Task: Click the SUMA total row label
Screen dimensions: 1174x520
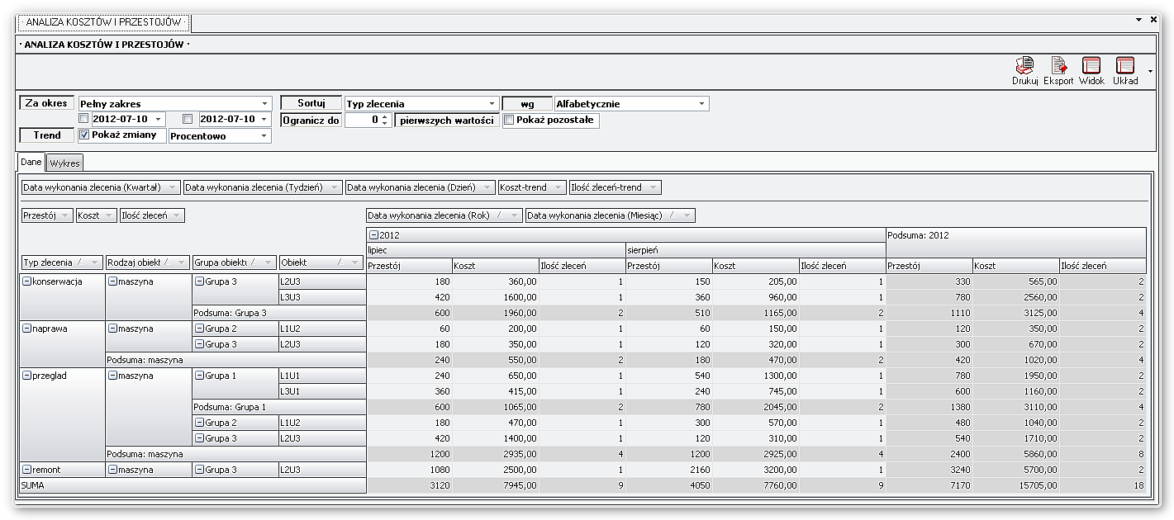Action: click(x=192, y=485)
